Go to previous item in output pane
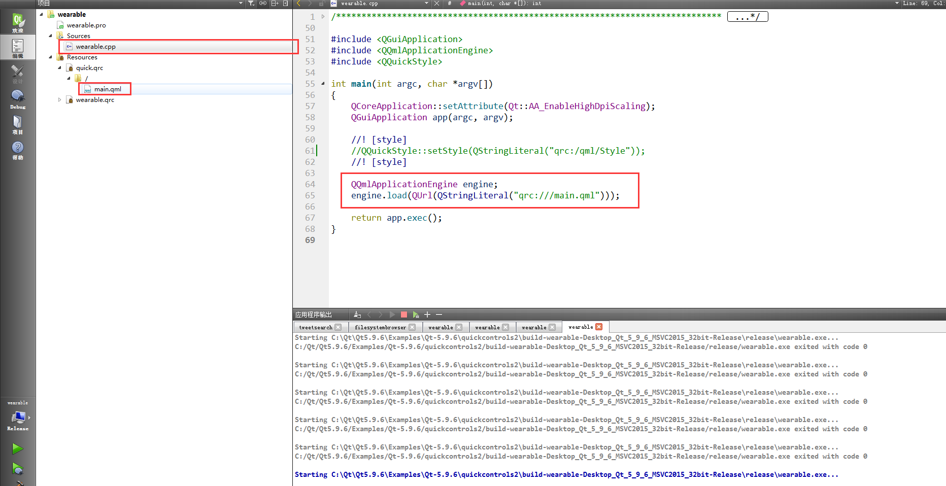946x486 pixels. pyautogui.click(x=369, y=315)
